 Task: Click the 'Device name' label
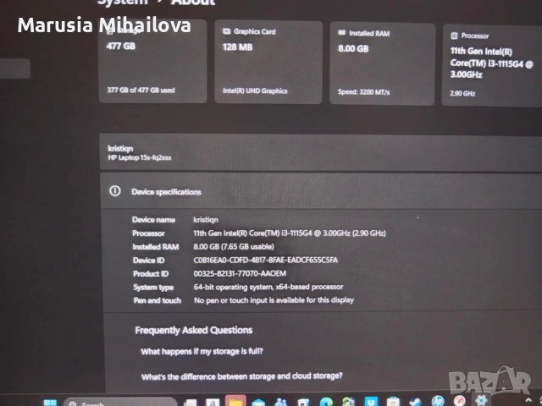click(x=153, y=220)
